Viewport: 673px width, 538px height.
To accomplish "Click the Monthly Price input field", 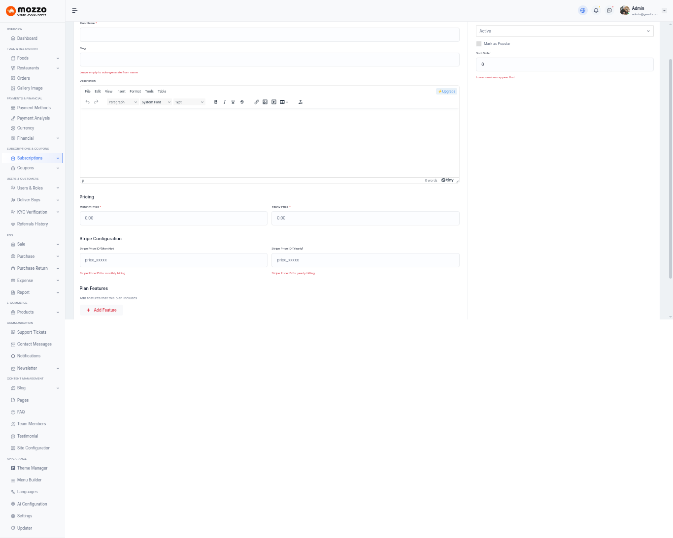I will tap(173, 218).
